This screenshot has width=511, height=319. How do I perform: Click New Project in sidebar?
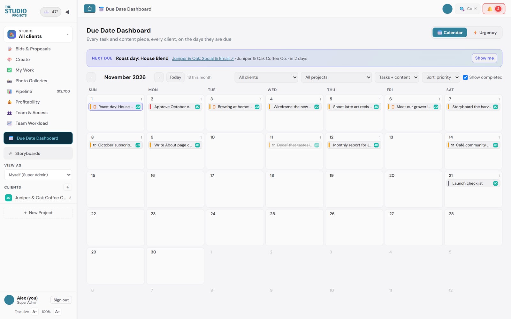[38, 213]
